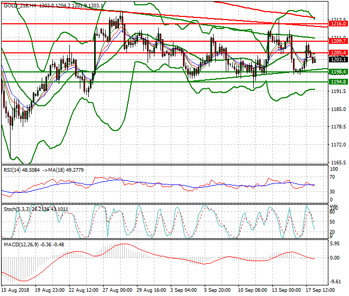Viewport: 349px width, 296px height.
Task: Click the 5 Sep 20:00 time label
Action: [217, 290]
